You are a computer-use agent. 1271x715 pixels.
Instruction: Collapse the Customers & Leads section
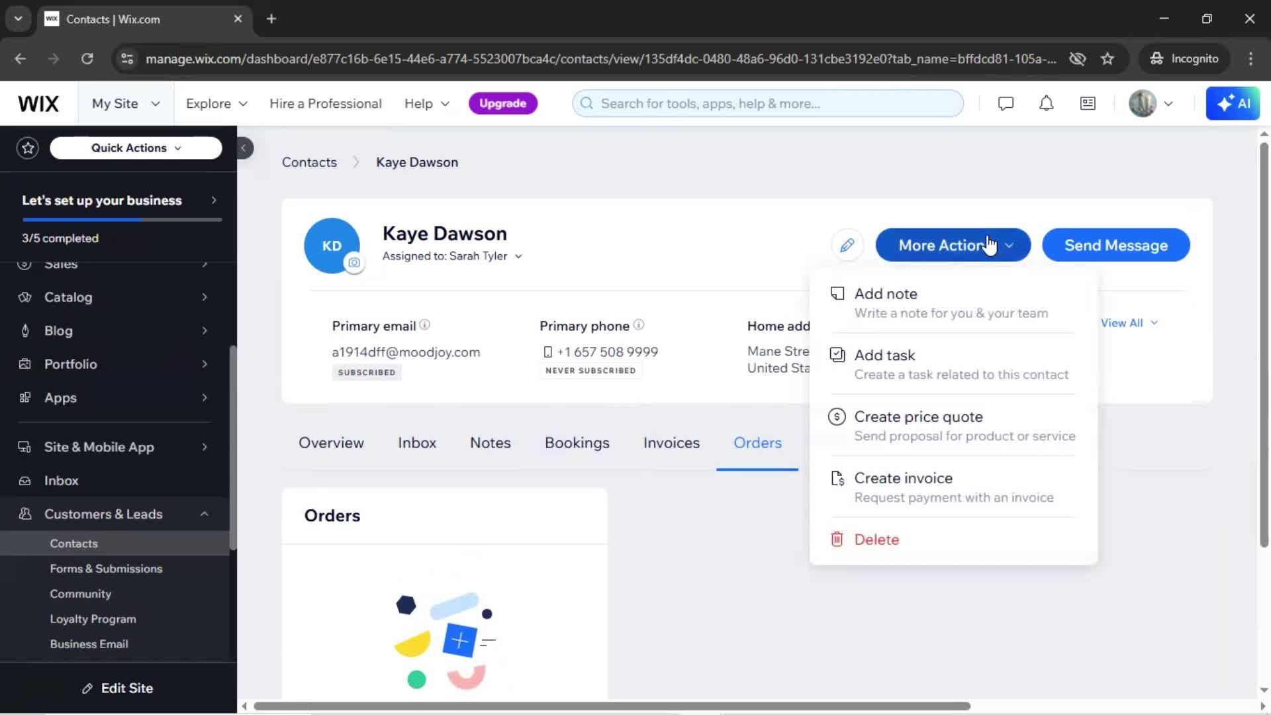(x=205, y=514)
